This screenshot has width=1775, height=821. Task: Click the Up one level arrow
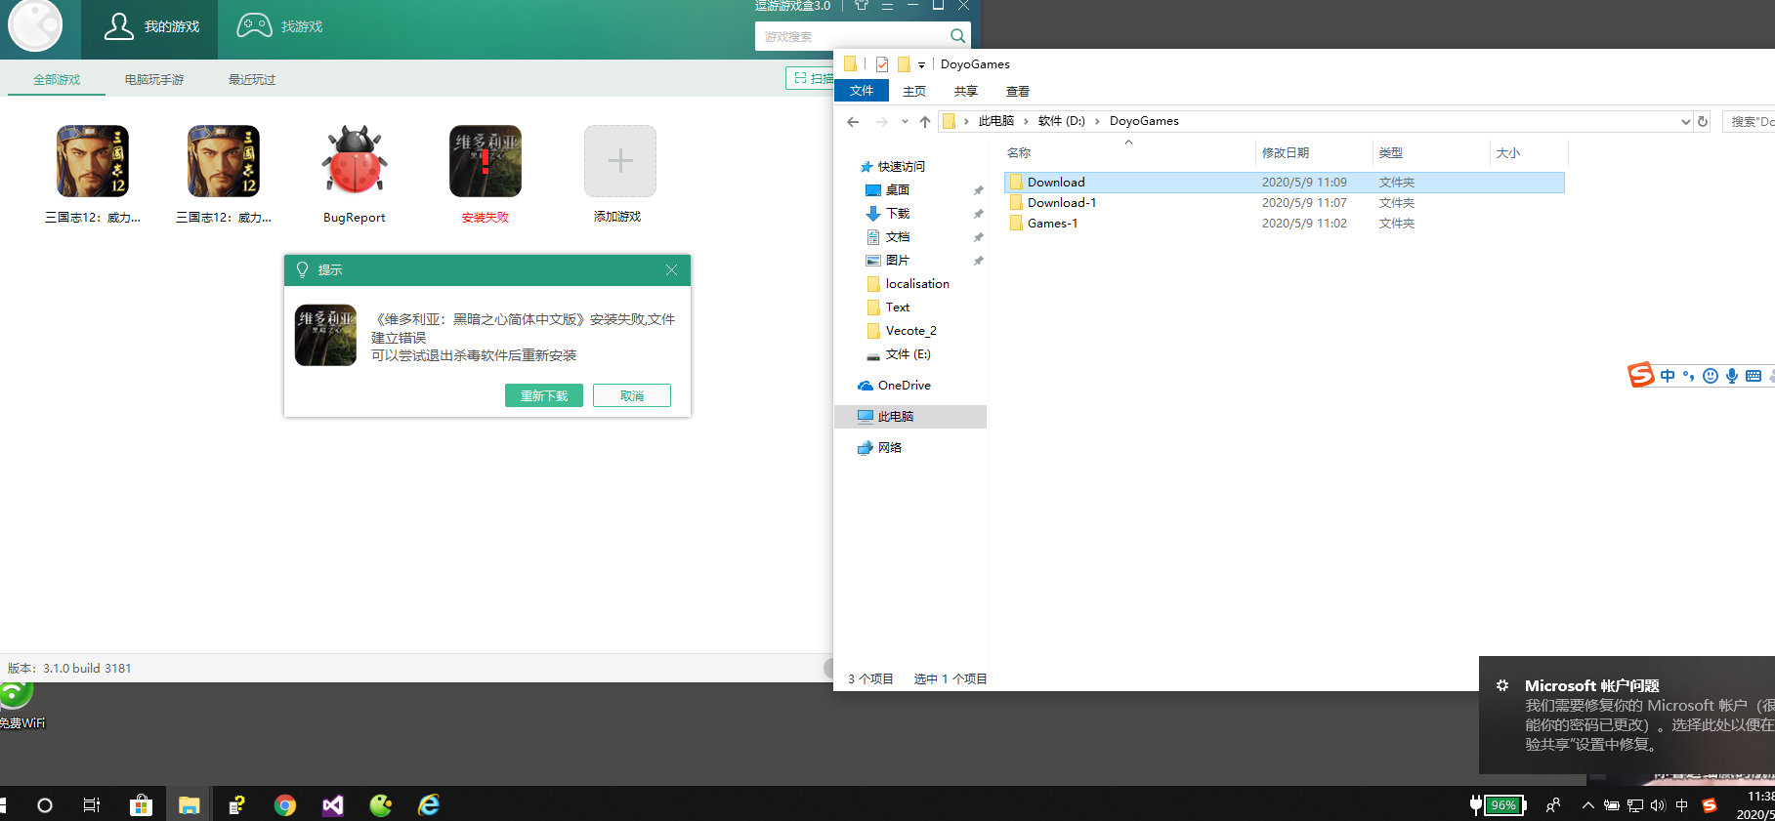[x=925, y=122]
